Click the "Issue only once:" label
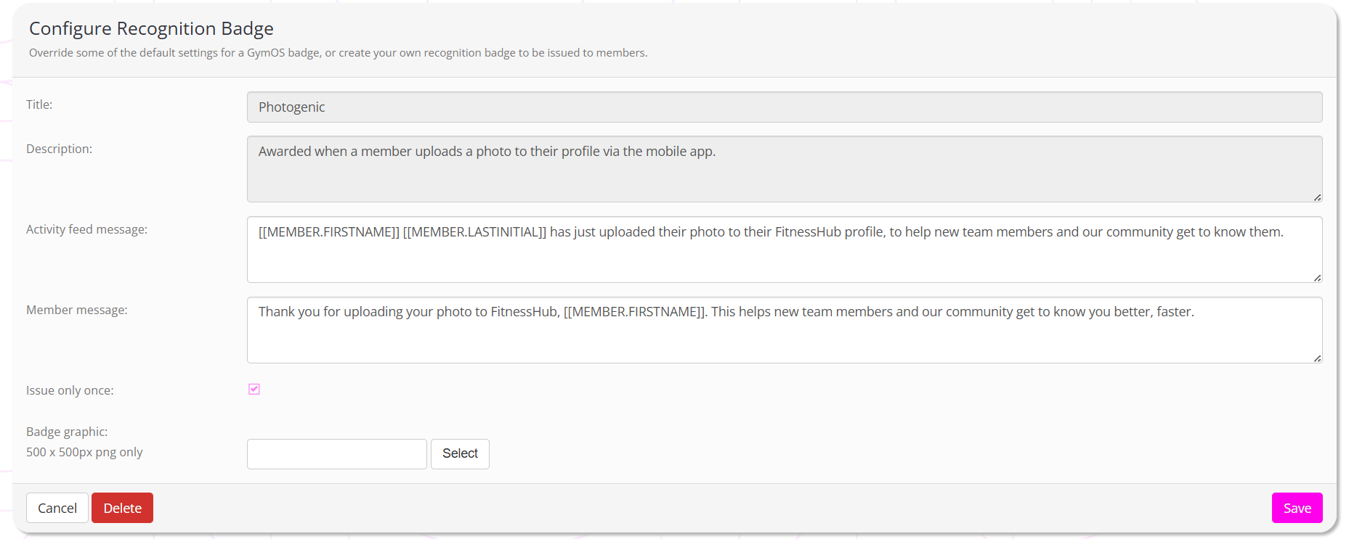 click(x=70, y=390)
